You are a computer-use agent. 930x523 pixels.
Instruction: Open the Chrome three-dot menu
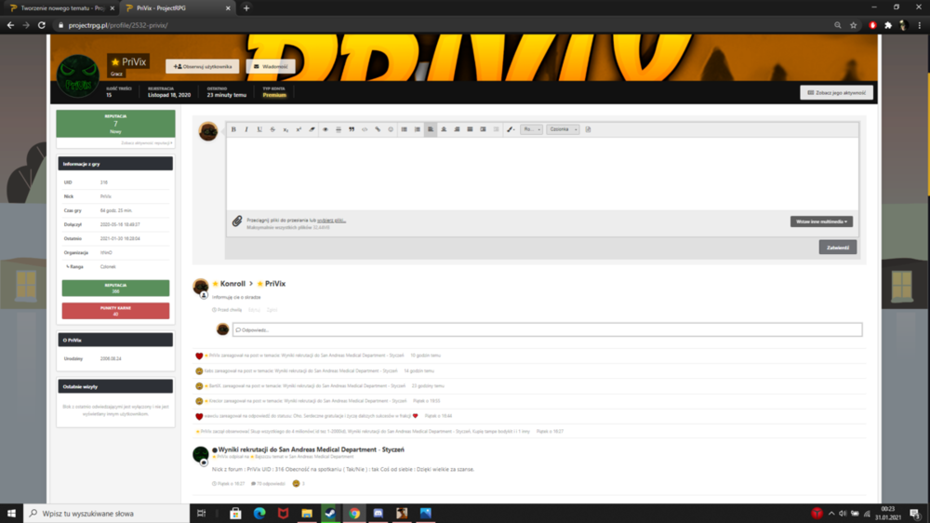[920, 25]
